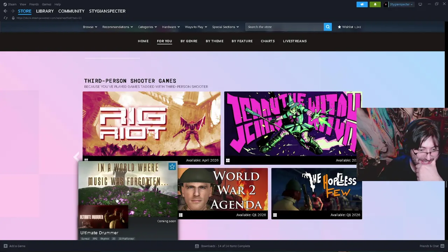Open The Hopeless Few thumbnail
The height and width of the screenshot is (252, 448).
click(316, 190)
